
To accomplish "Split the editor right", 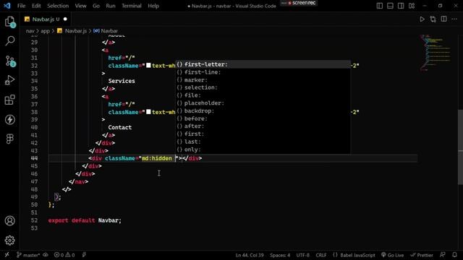I will coord(443,19).
